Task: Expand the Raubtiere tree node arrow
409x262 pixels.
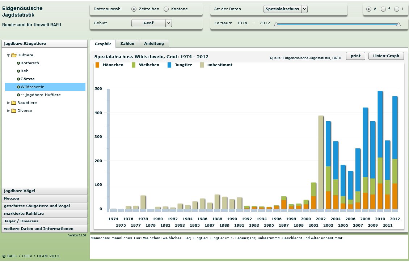Action: pyautogui.click(x=9, y=103)
